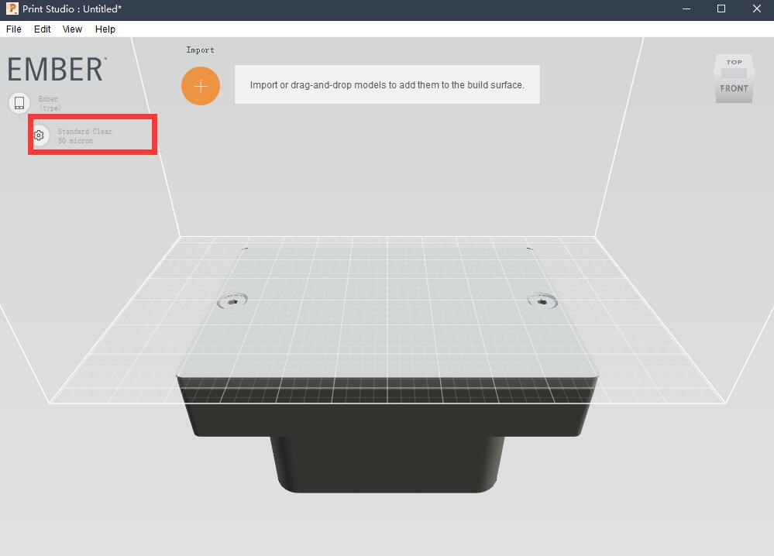
Task: Open the Edit menu
Action: [x=43, y=29]
